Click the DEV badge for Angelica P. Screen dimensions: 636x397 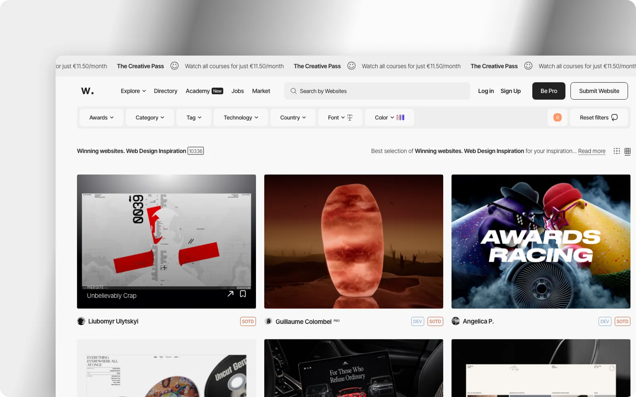tap(605, 322)
